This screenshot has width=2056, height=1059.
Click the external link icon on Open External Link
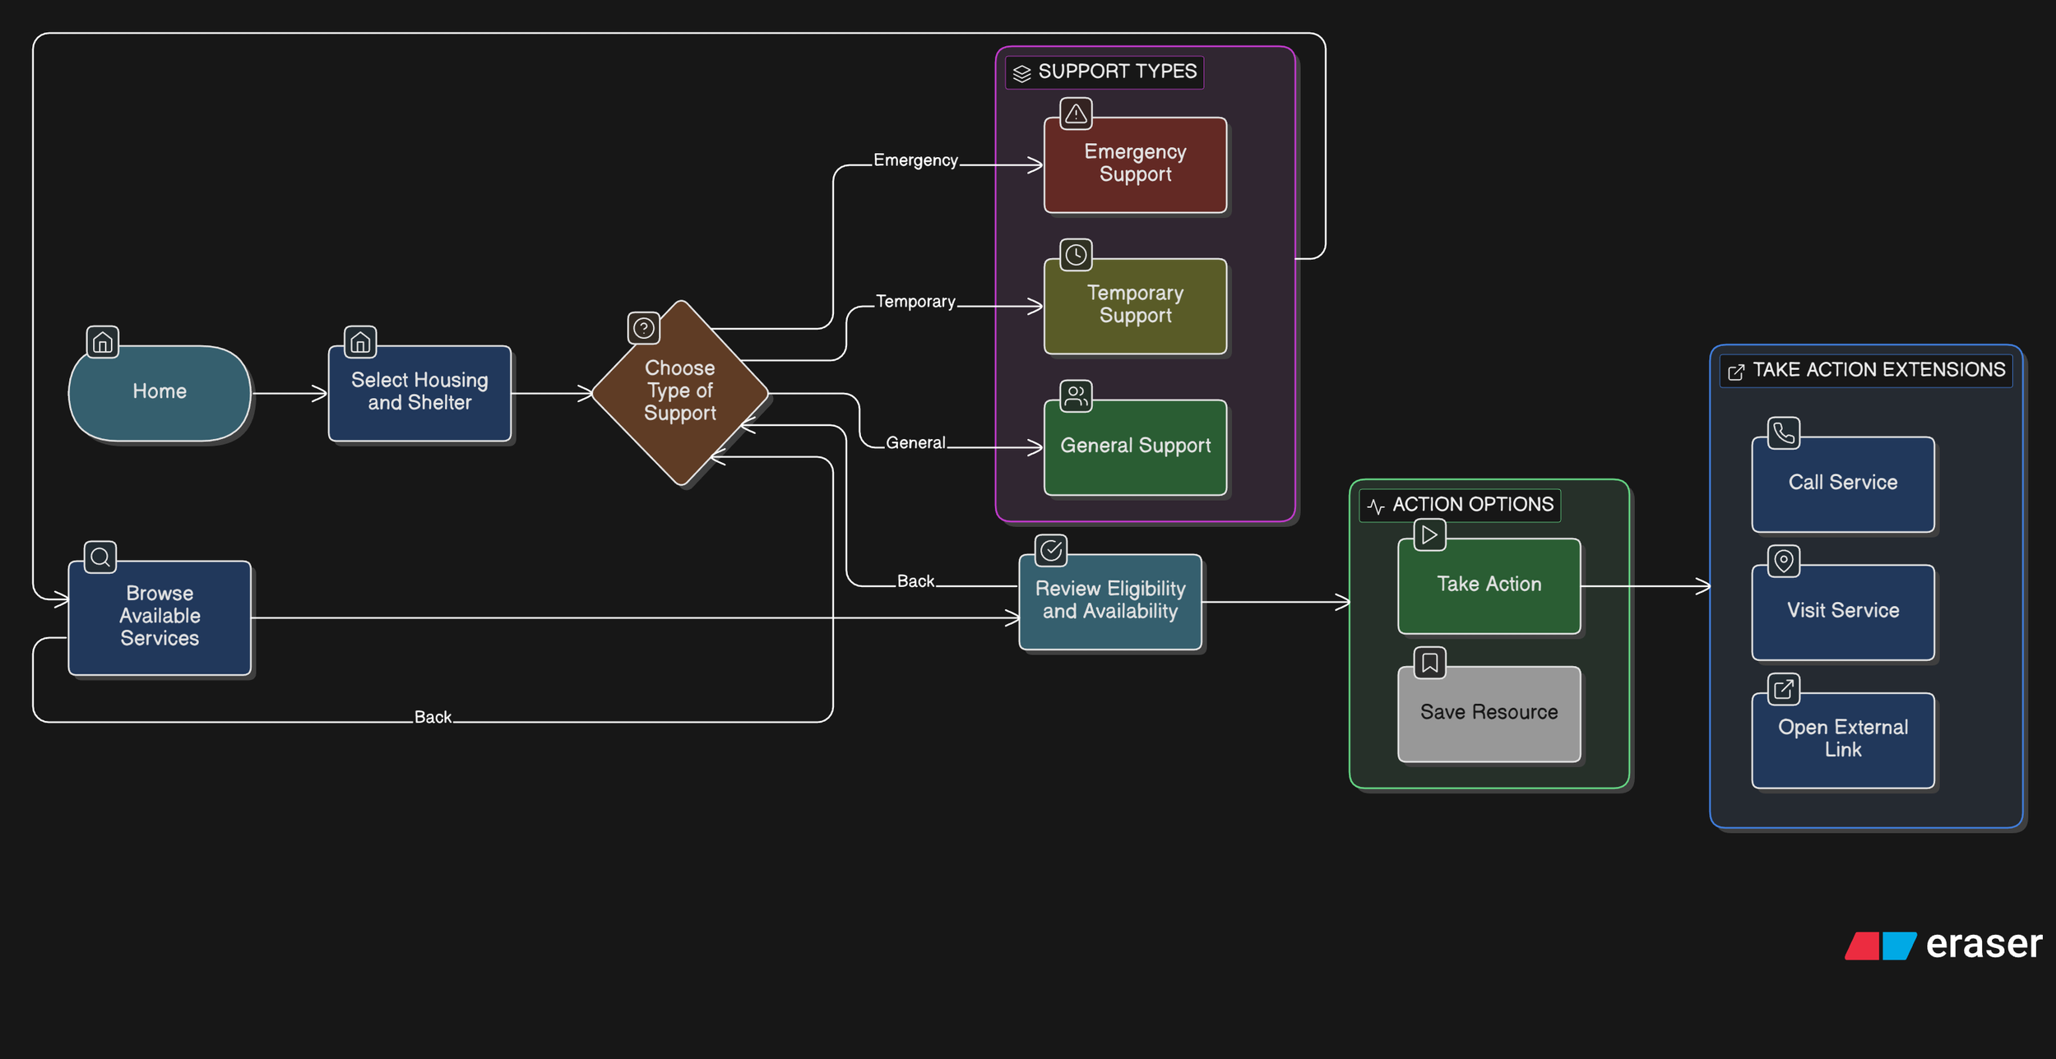click(1784, 689)
